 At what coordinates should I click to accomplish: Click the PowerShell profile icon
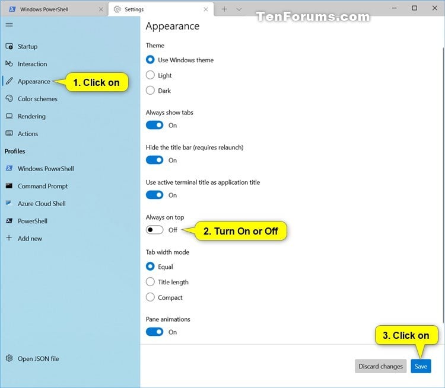[x=9, y=221]
